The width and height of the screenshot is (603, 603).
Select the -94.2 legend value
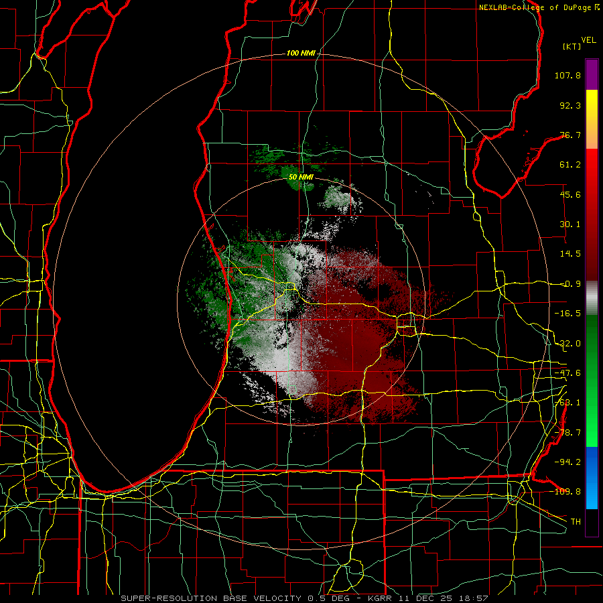tap(567, 462)
